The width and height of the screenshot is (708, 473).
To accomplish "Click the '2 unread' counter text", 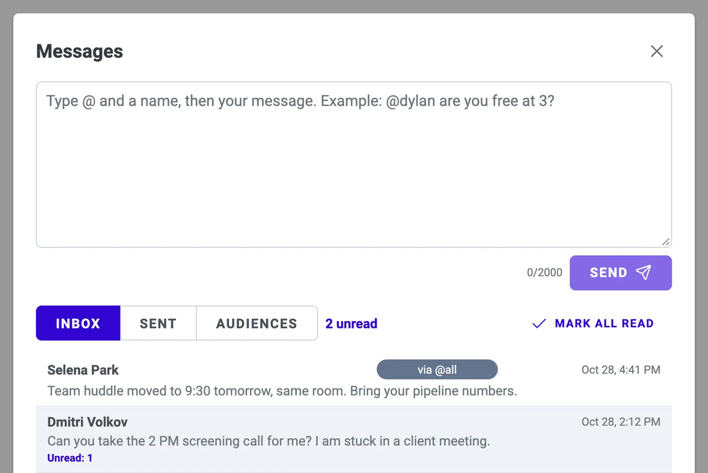I will pyautogui.click(x=351, y=323).
